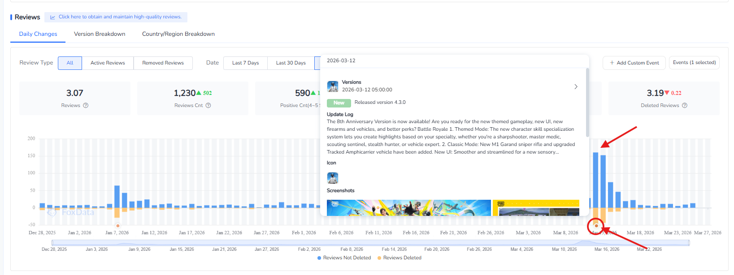Open the Events (1 selected) dropdown
Image resolution: width=734 pixels, height=275 pixels.
coord(694,63)
